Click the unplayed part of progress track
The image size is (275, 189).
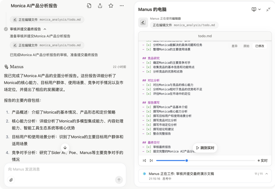222,160
